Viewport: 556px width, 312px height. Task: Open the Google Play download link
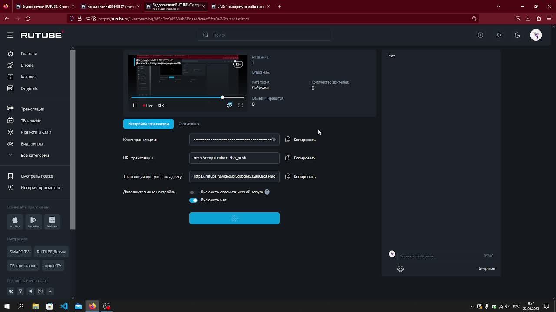click(33, 221)
